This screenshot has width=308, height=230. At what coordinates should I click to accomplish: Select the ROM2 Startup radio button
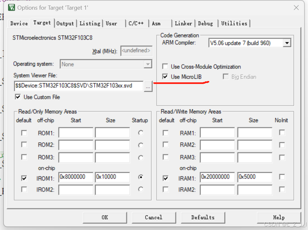pyautogui.click(x=141, y=145)
